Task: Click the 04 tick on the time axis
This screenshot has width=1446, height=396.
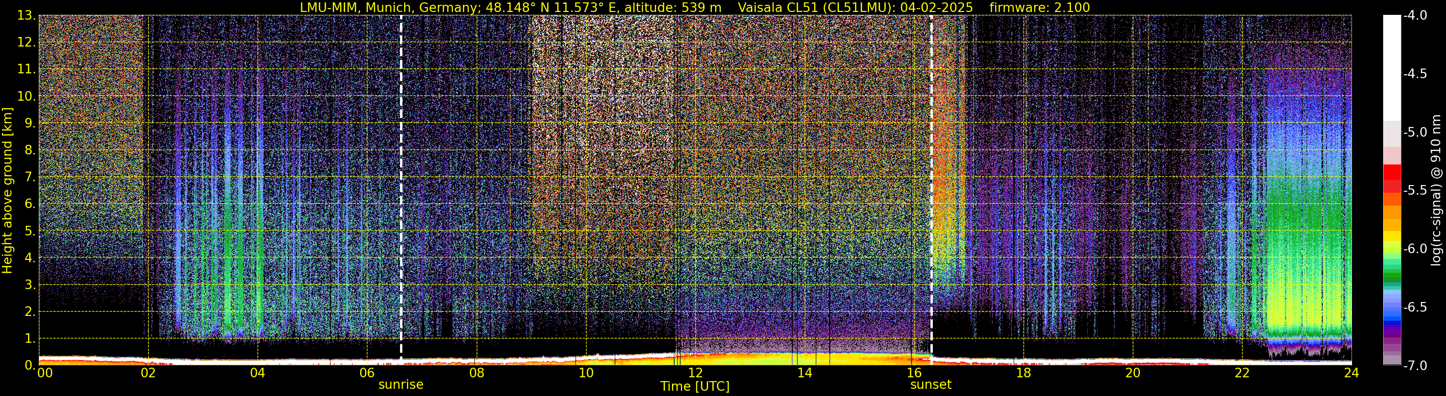Action: coord(258,373)
